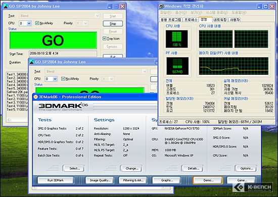Screen dimensions: 278x197
Task: Click the 3DMark06 orange title bar icon
Action: 36,97
